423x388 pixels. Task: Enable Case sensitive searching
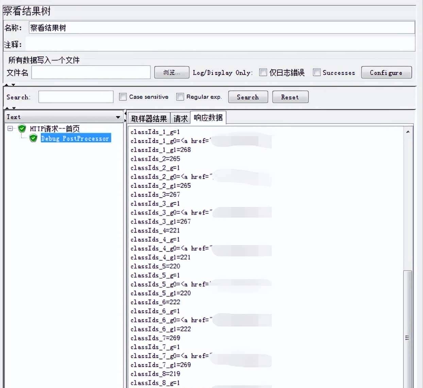122,97
